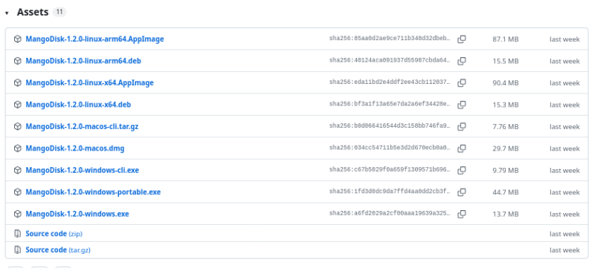Download MangoDisk-1.2.0-windows.exe installer
The width and height of the screenshot is (595, 268).
tap(77, 214)
